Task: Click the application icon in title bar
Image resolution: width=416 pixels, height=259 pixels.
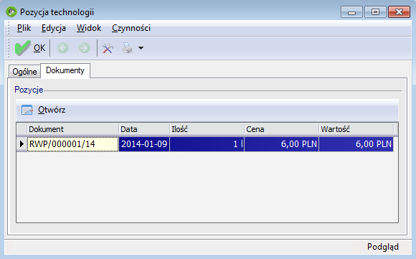Action: pyautogui.click(x=11, y=12)
